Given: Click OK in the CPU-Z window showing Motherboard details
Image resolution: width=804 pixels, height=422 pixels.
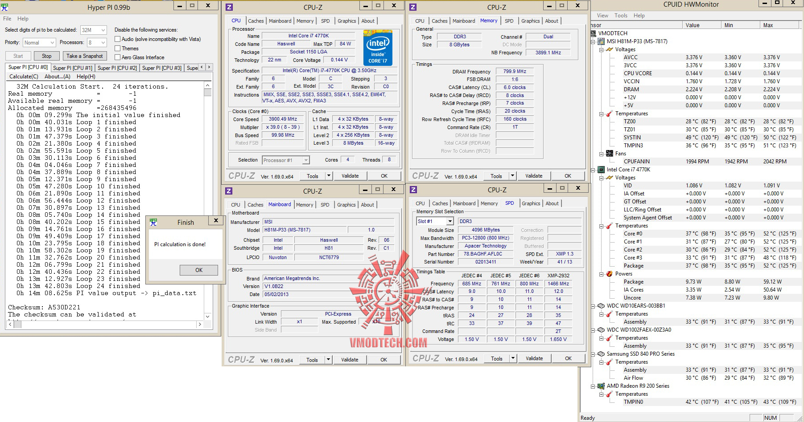Looking at the screenshot, I should 383,360.
